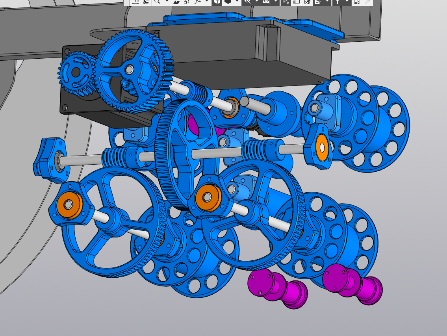Select the left magenta spool
Image resolution: width=447 pixels, height=336 pixels.
point(278,288)
